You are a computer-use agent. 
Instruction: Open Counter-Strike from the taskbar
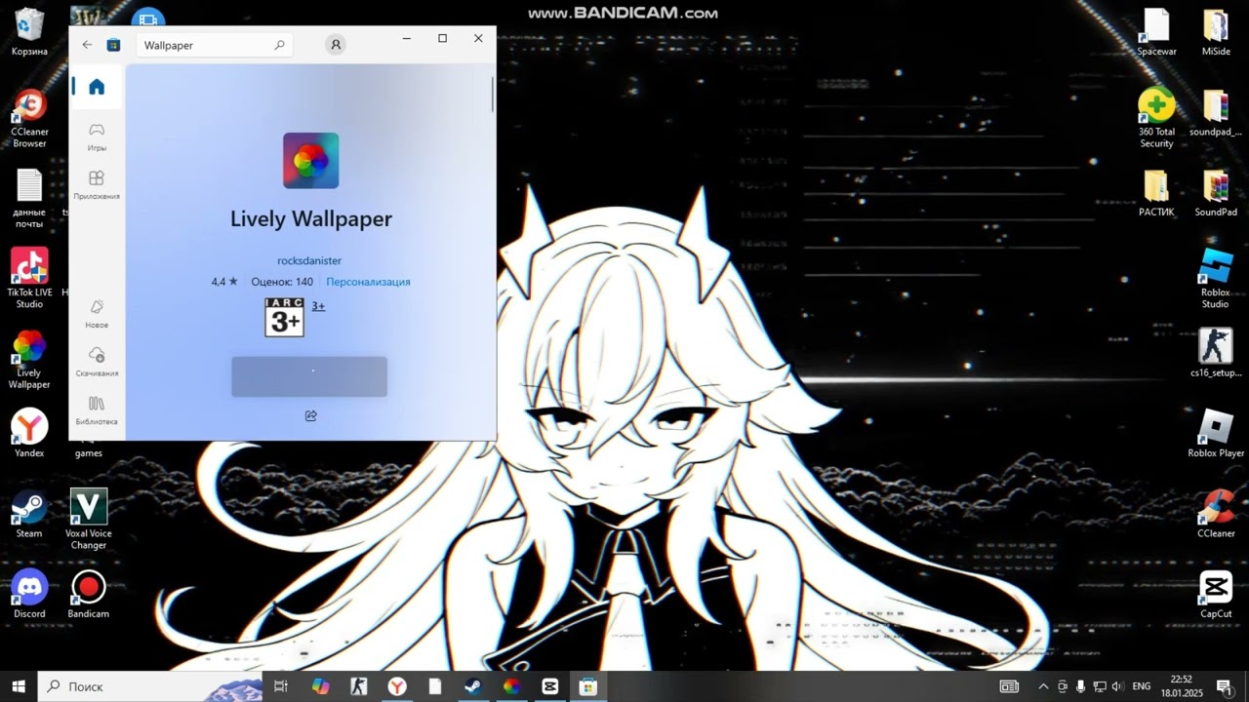[359, 686]
